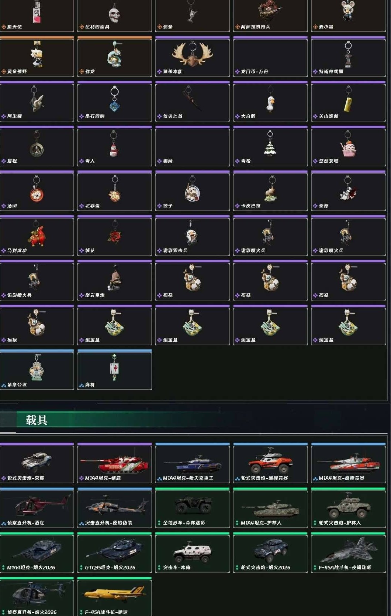This screenshot has width=391, height=616.
Task: Click the 突击车-寒梅 vehicle skin
Action: pos(193,553)
